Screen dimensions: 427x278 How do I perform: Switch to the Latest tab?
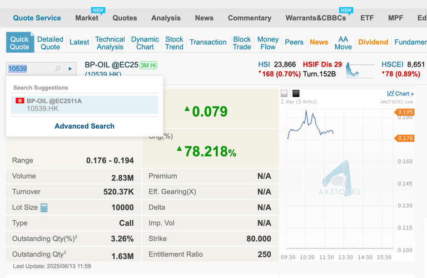pos(80,42)
